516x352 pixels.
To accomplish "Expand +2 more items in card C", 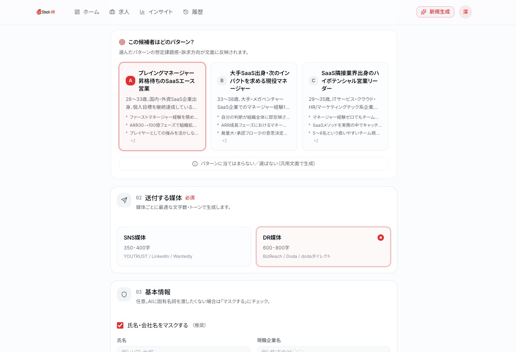I will [x=316, y=141].
